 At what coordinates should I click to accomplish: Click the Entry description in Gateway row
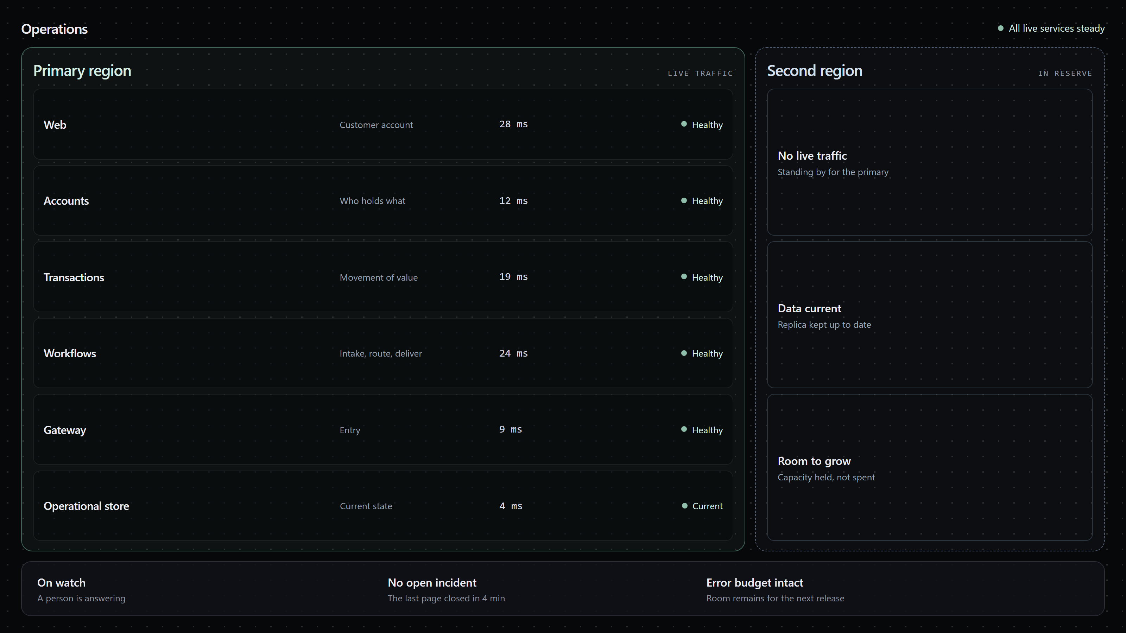(350, 430)
